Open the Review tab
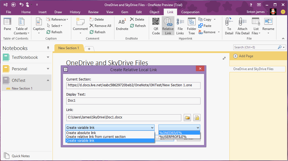288x161 pixels. [93, 12]
